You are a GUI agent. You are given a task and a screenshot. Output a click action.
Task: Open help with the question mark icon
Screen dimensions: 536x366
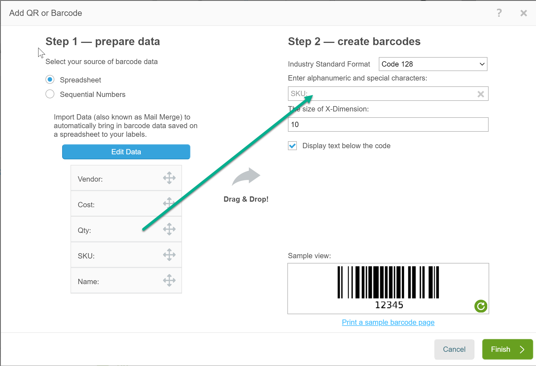(499, 13)
